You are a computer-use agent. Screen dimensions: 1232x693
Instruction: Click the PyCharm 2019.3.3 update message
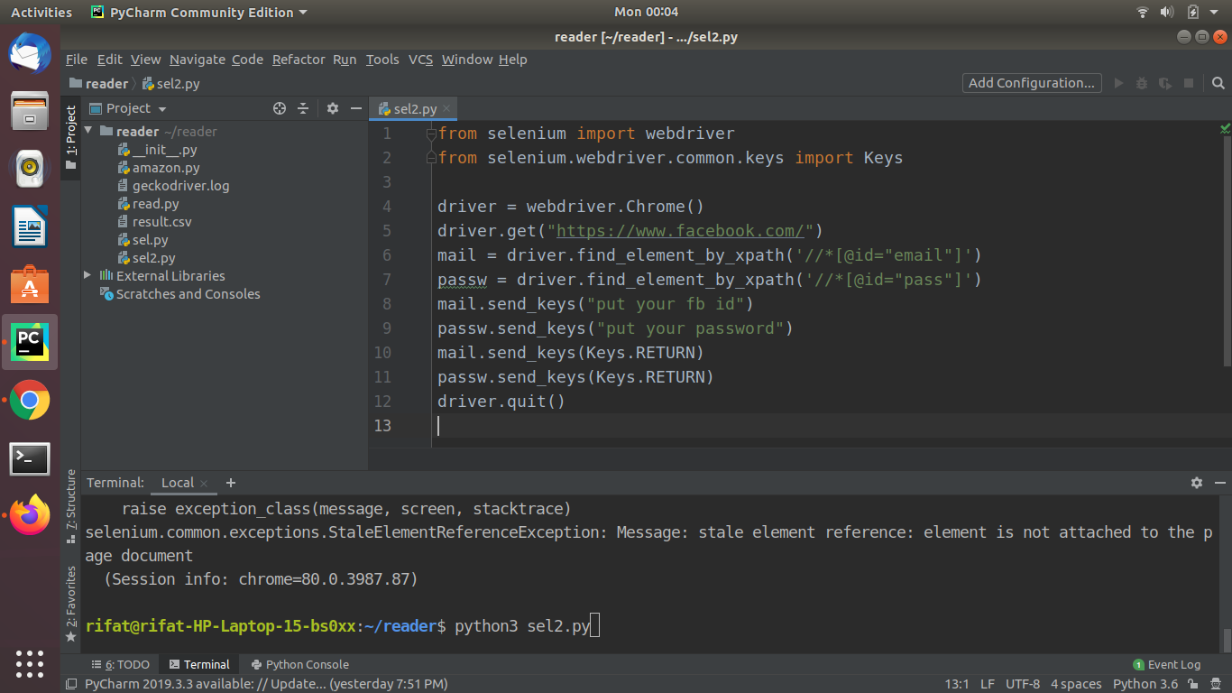(x=266, y=684)
